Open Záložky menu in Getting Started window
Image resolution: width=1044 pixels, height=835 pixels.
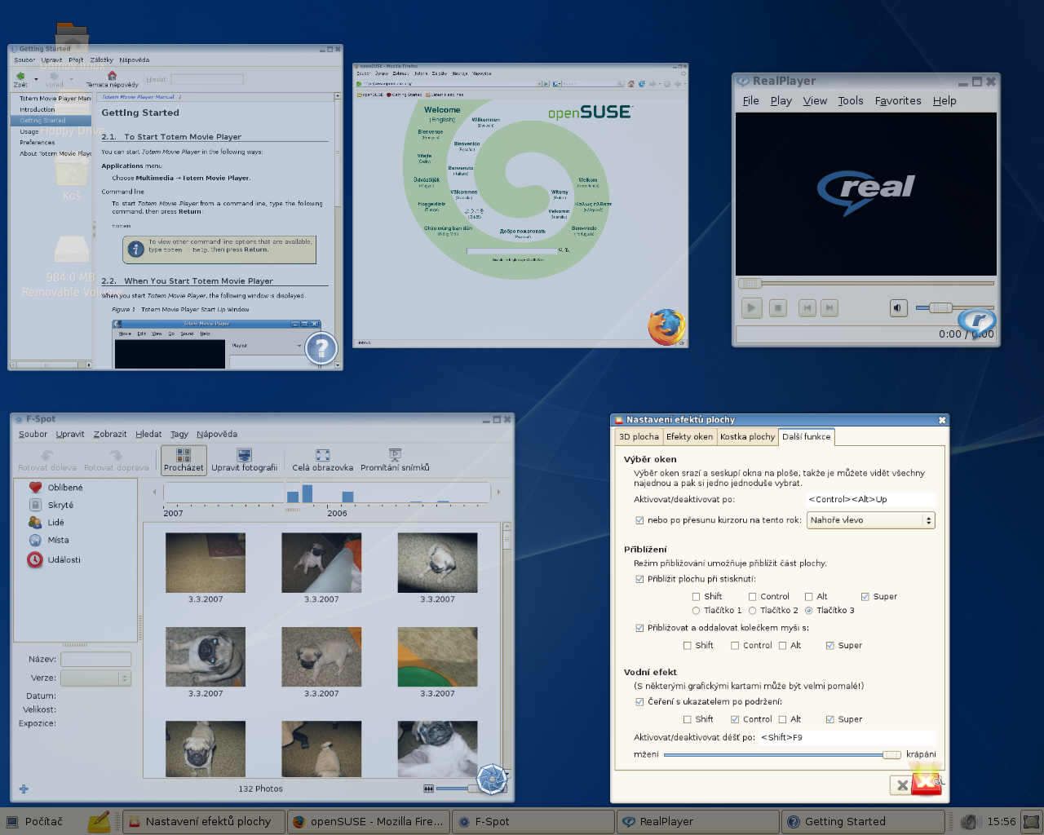pyautogui.click(x=102, y=60)
